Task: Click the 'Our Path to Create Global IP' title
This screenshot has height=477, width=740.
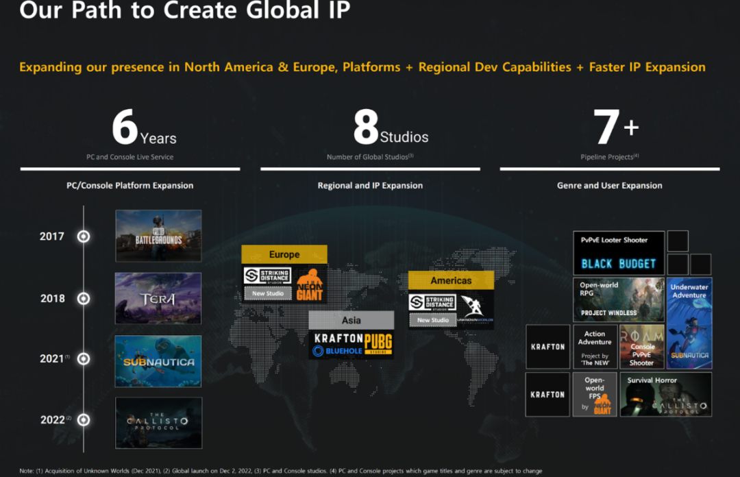Action: (185, 10)
